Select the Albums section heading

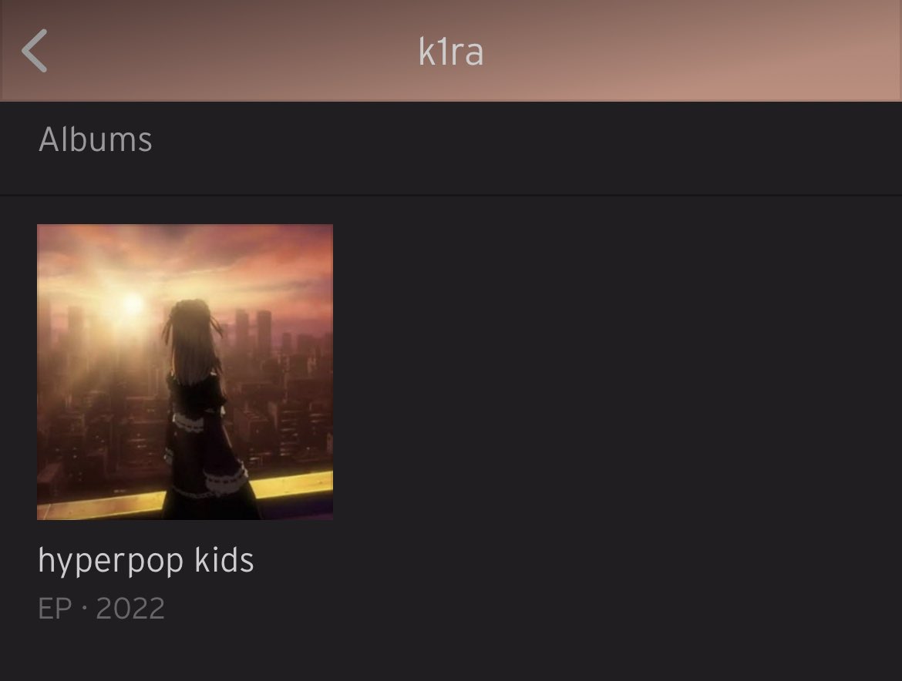(96, 139)
